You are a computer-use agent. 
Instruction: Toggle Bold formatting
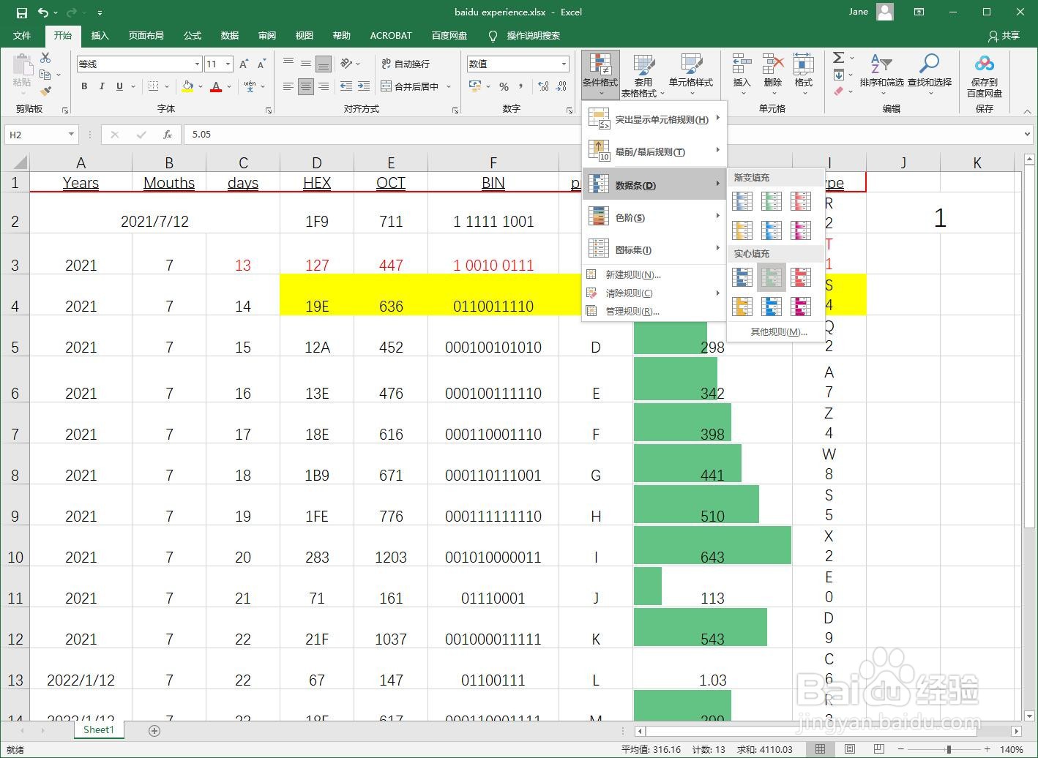click(x=84, y=86)
